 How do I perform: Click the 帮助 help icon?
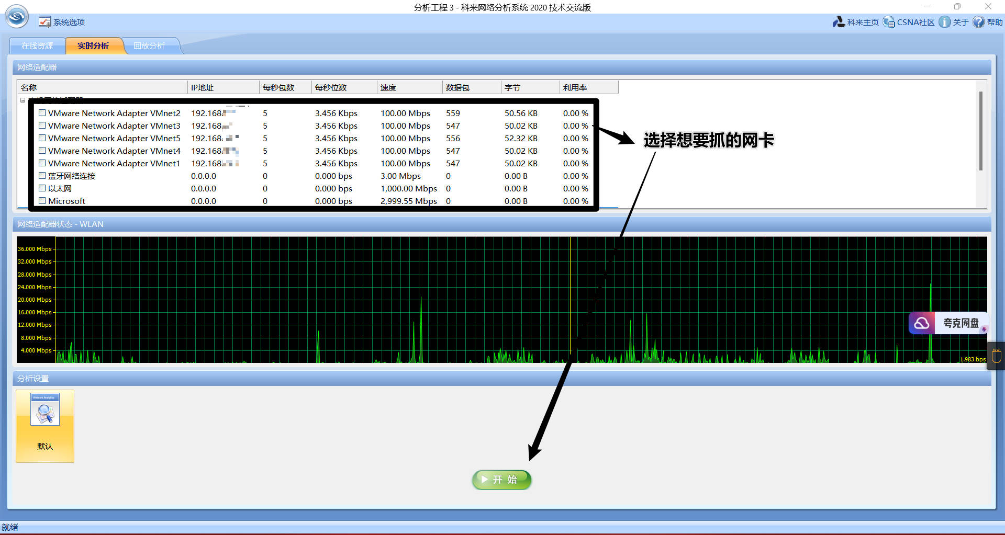click(x=978, y=22)
